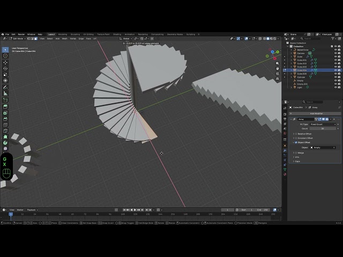Toggle Array modifier viewport display icon

[323, 119]
